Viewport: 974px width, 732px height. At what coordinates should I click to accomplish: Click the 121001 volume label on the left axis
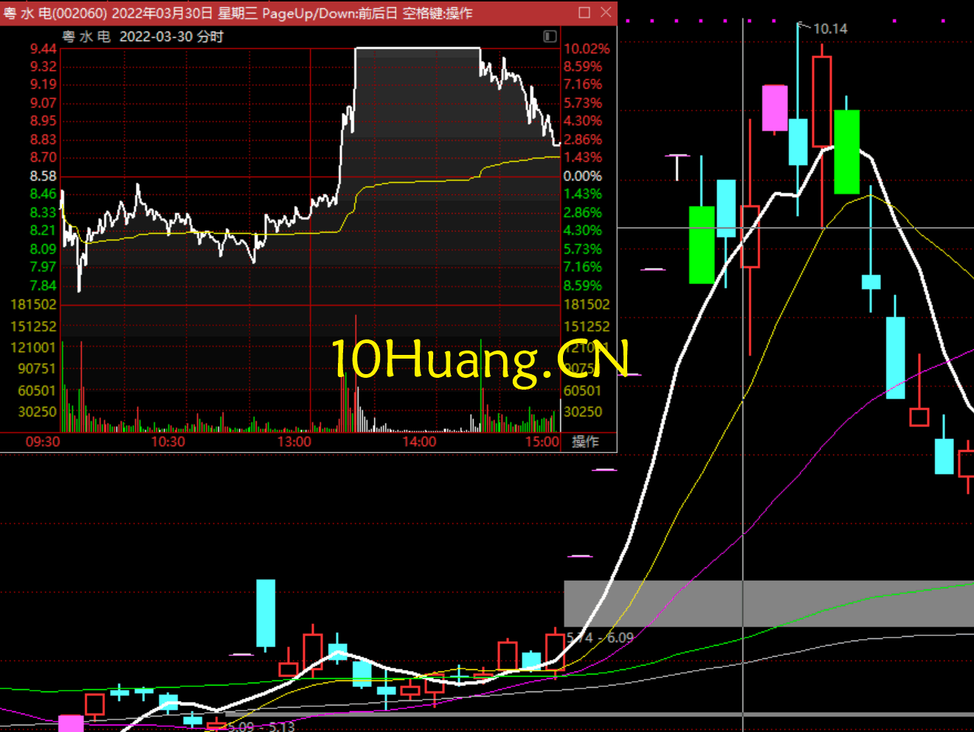click(x=33, y=347)
